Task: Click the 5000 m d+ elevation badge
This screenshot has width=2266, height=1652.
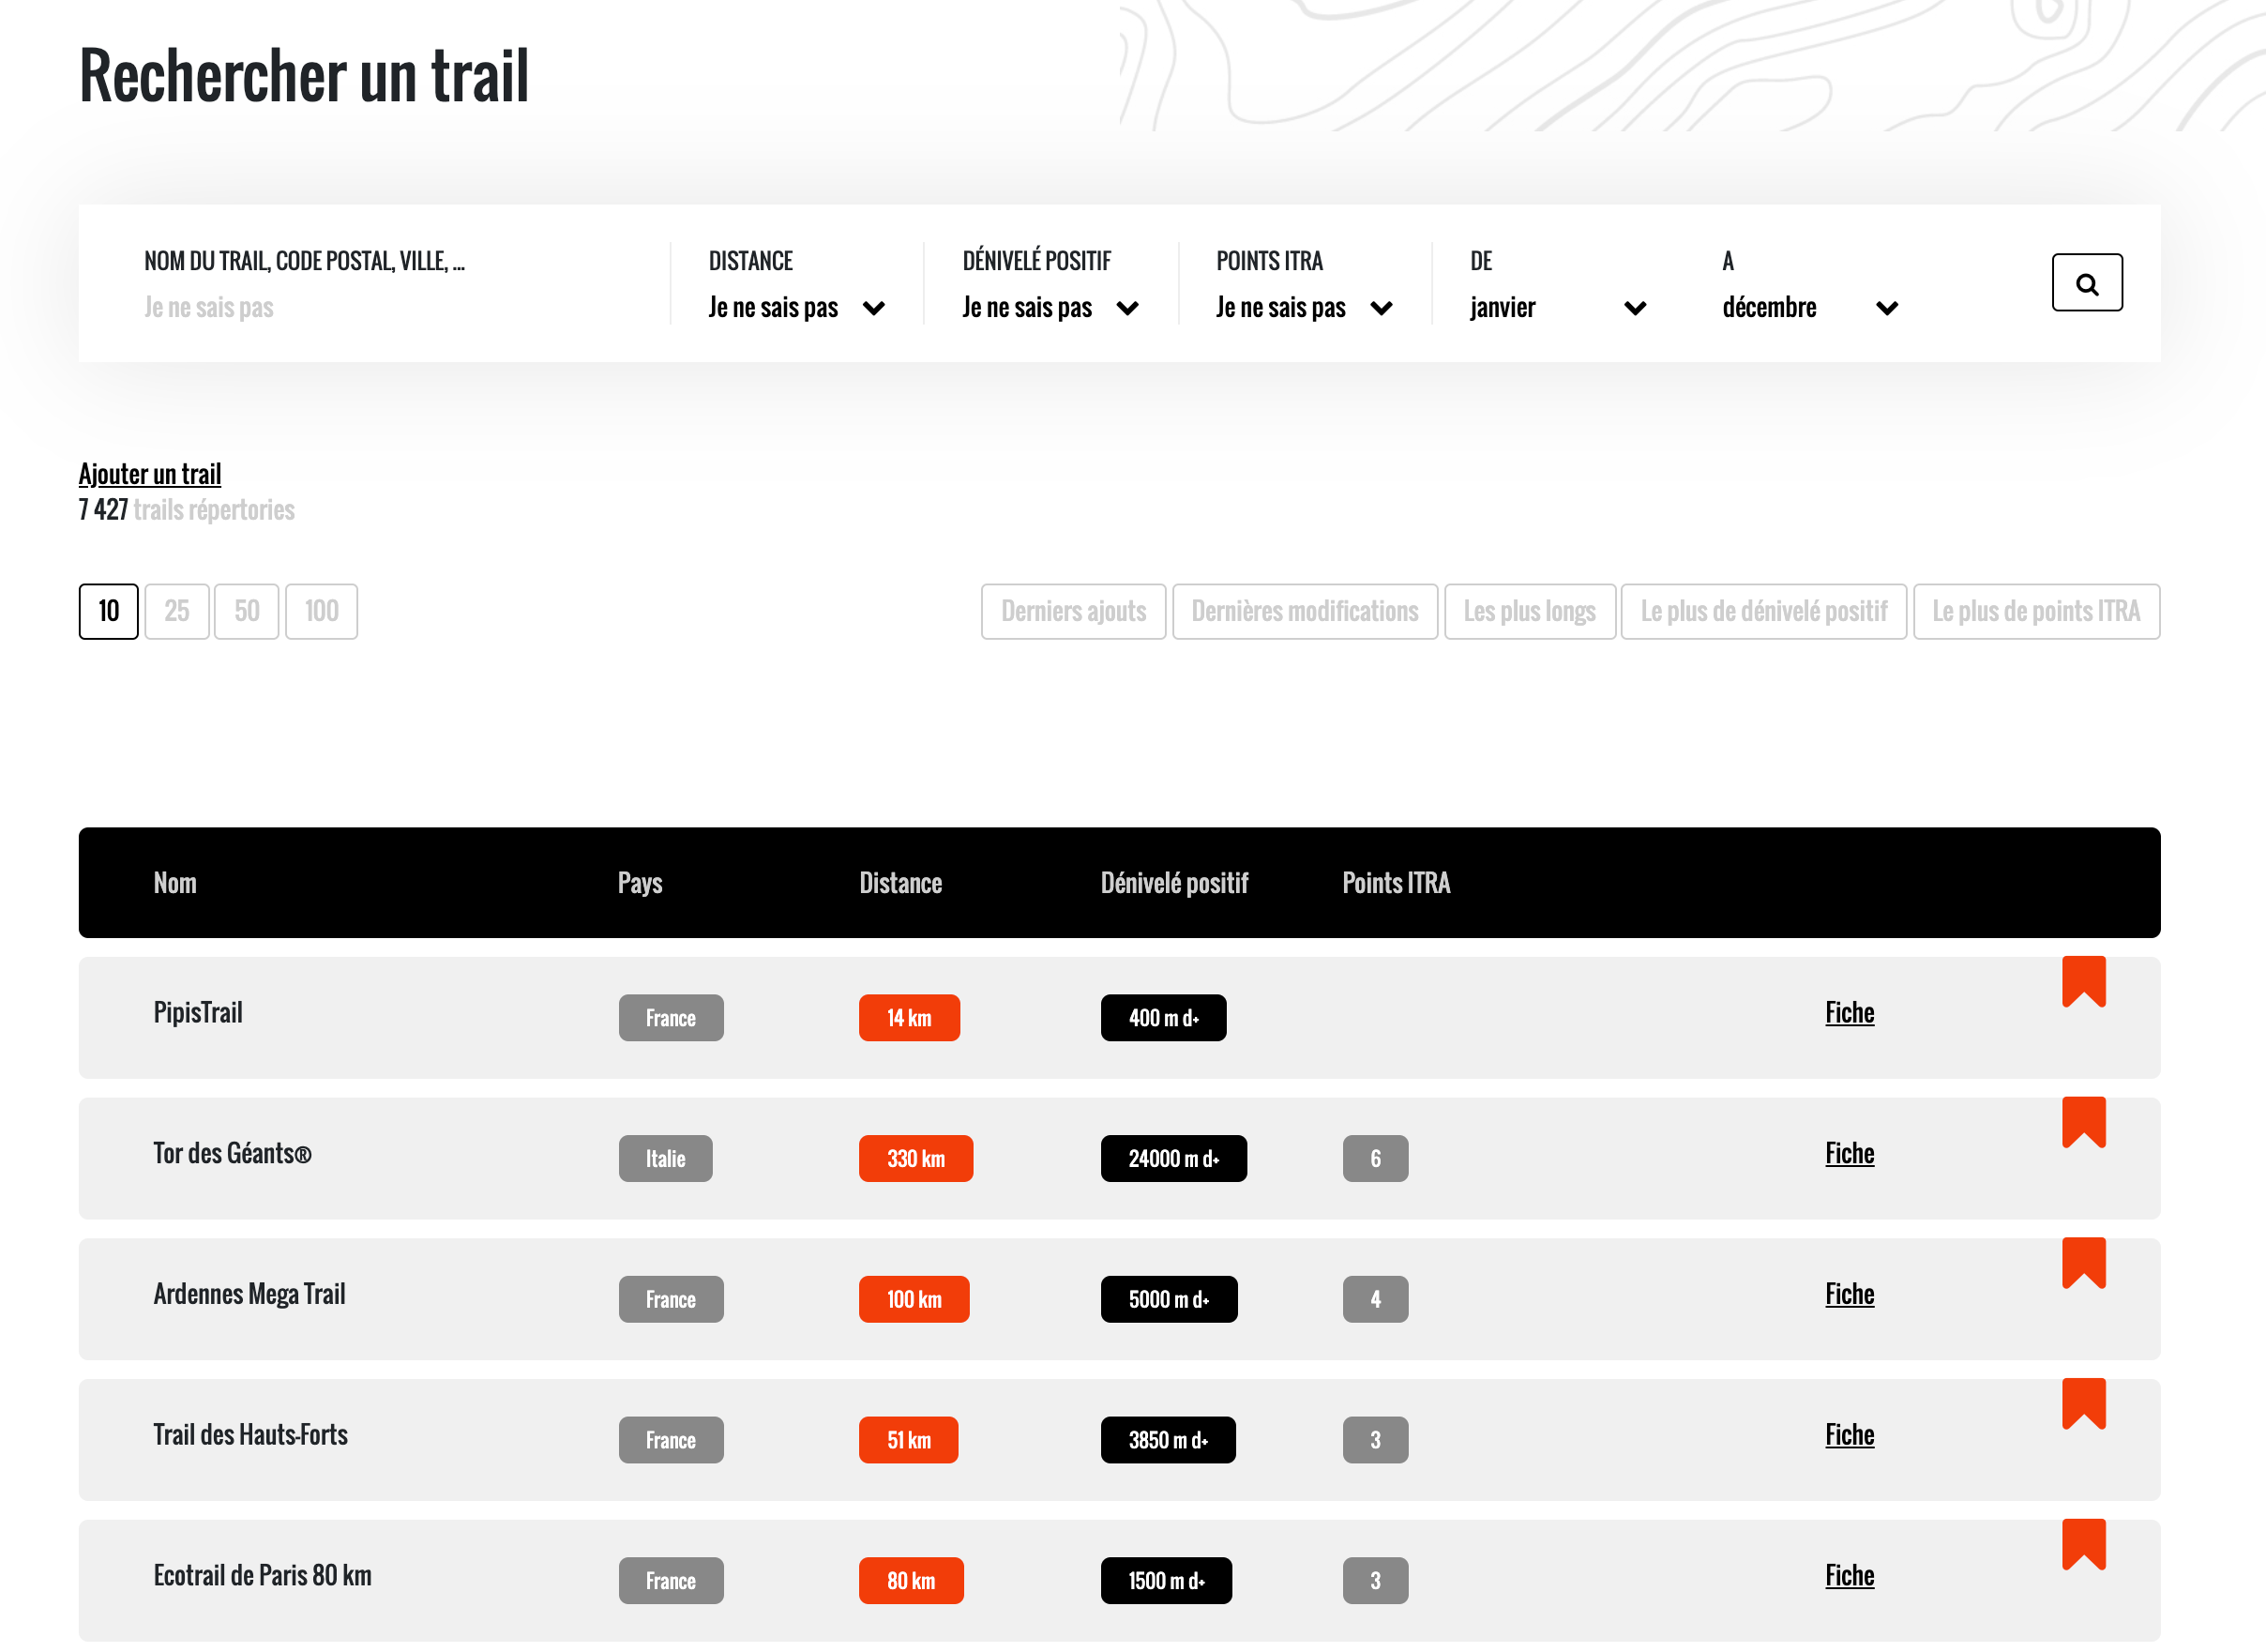Action: point(1169,1300)
